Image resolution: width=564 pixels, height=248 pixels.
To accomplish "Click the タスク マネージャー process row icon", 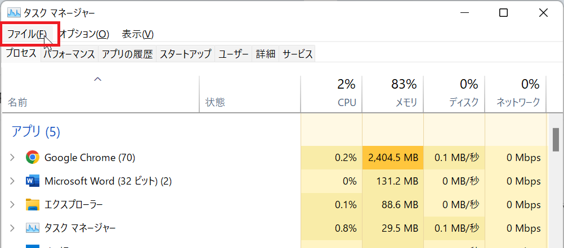I will coord(33,228).
